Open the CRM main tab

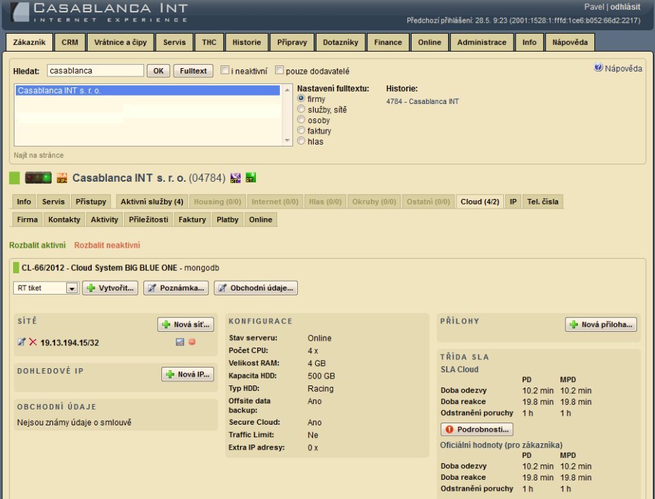click(70, 42)
